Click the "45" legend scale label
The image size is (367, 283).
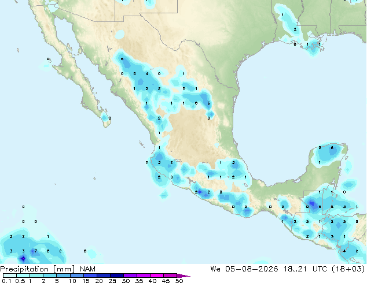click(x=166, y=281)
